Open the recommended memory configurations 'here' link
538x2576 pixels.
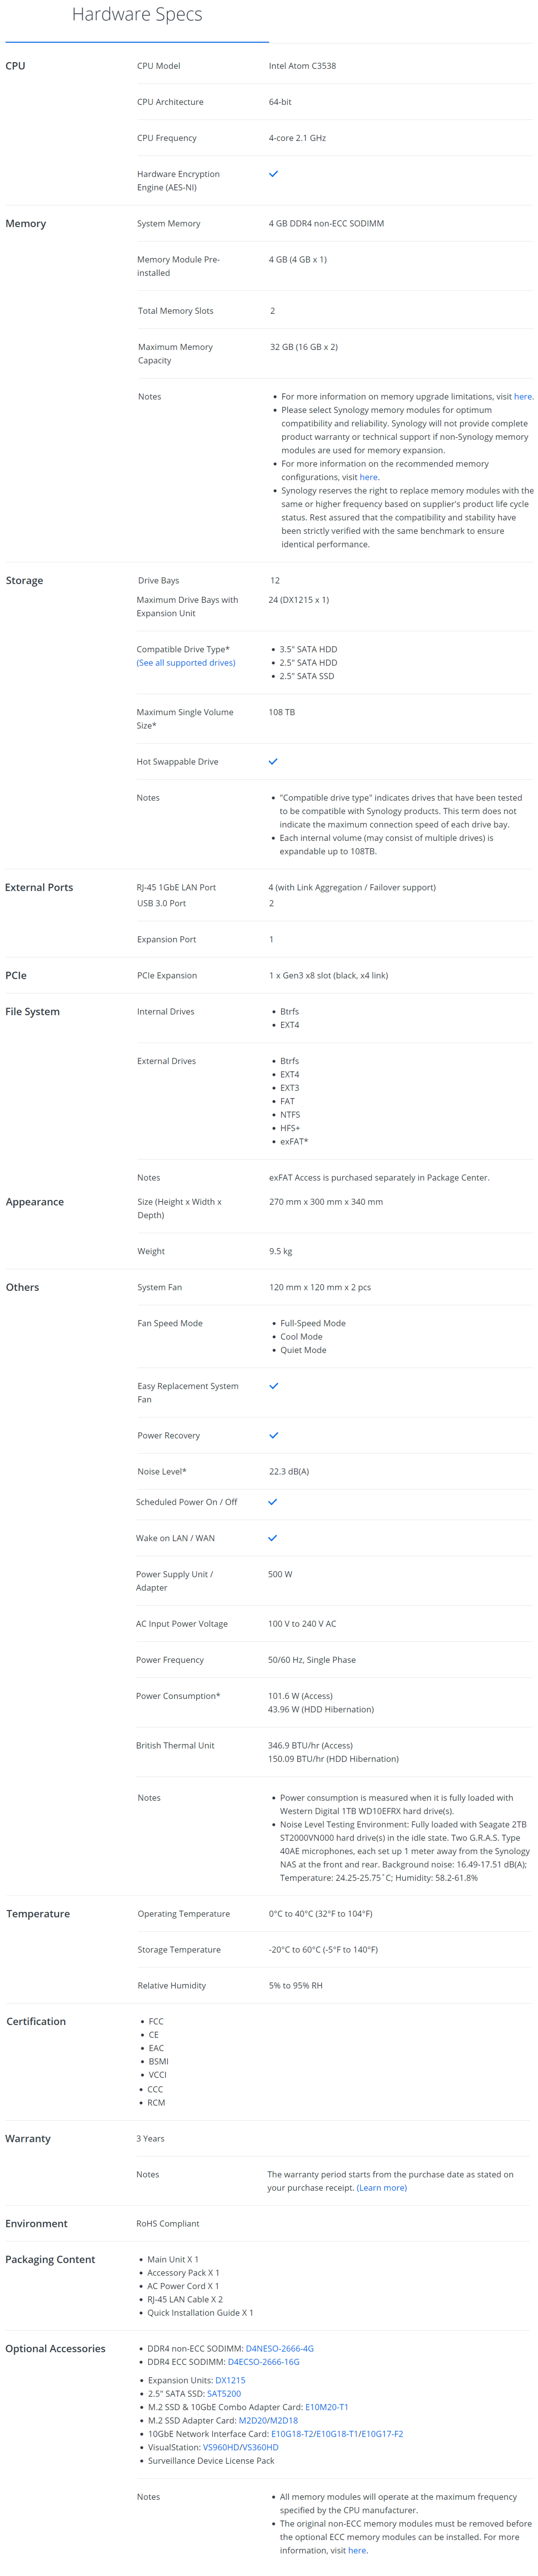point(368,477)
